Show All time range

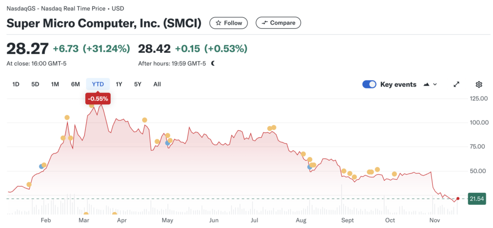click(x=157, y=84)
